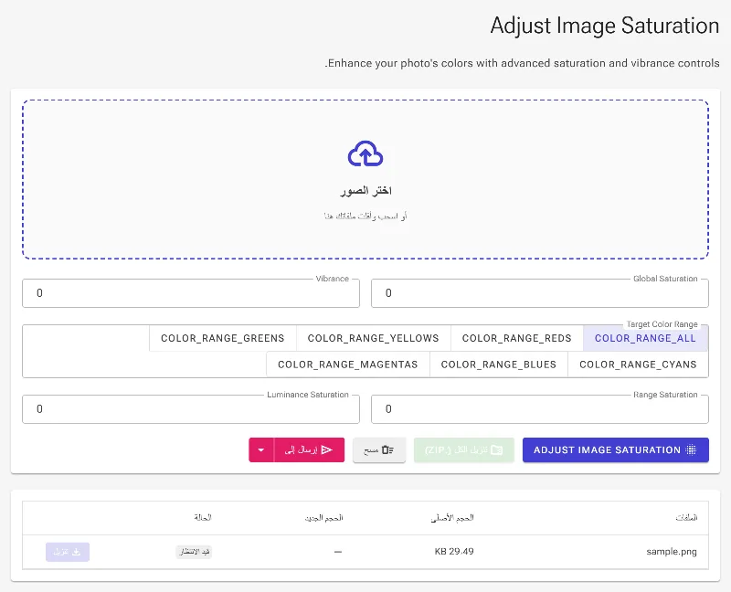Viewport: 731px width, 592px height.
Task: Click the cloud upload icon
Action: point(365,153)
